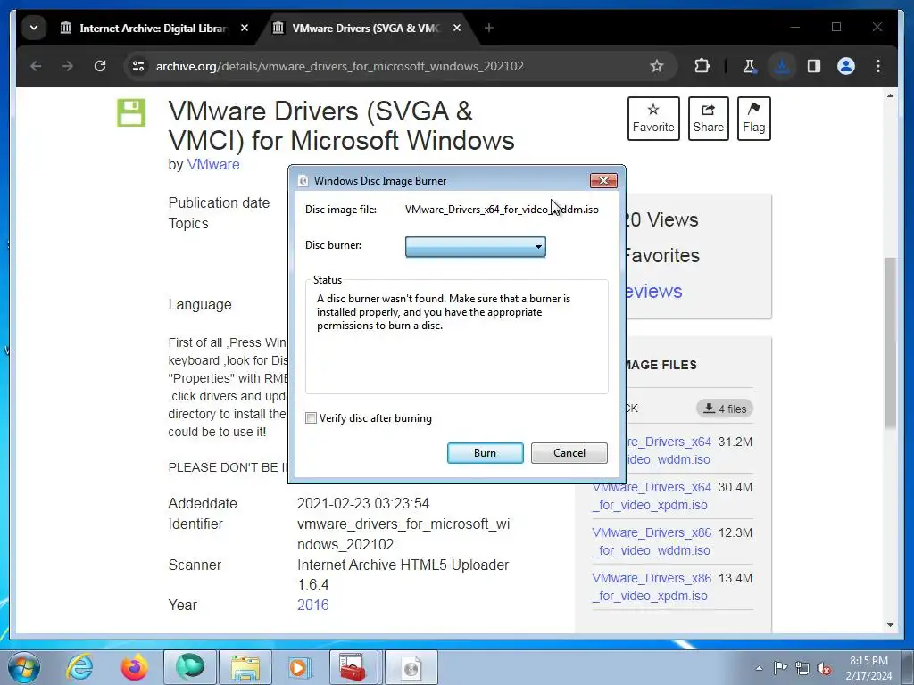Click the Chrome forward arrow icon
This screenshot has height=685, width=914.
[x=68, y=66]
